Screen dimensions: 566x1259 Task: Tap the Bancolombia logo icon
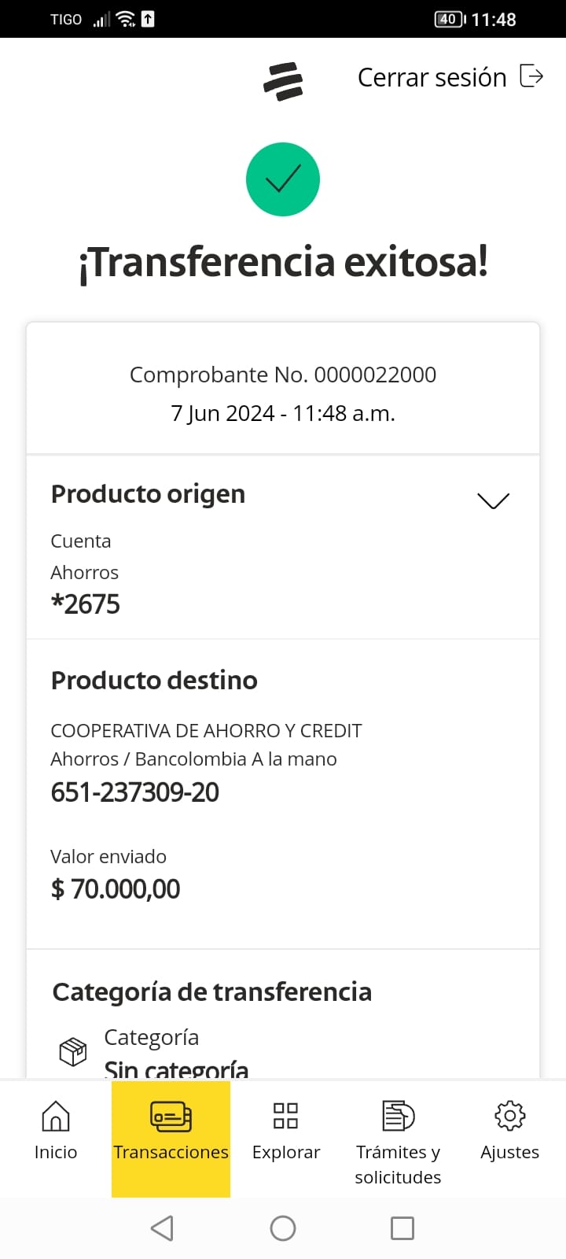283,81
